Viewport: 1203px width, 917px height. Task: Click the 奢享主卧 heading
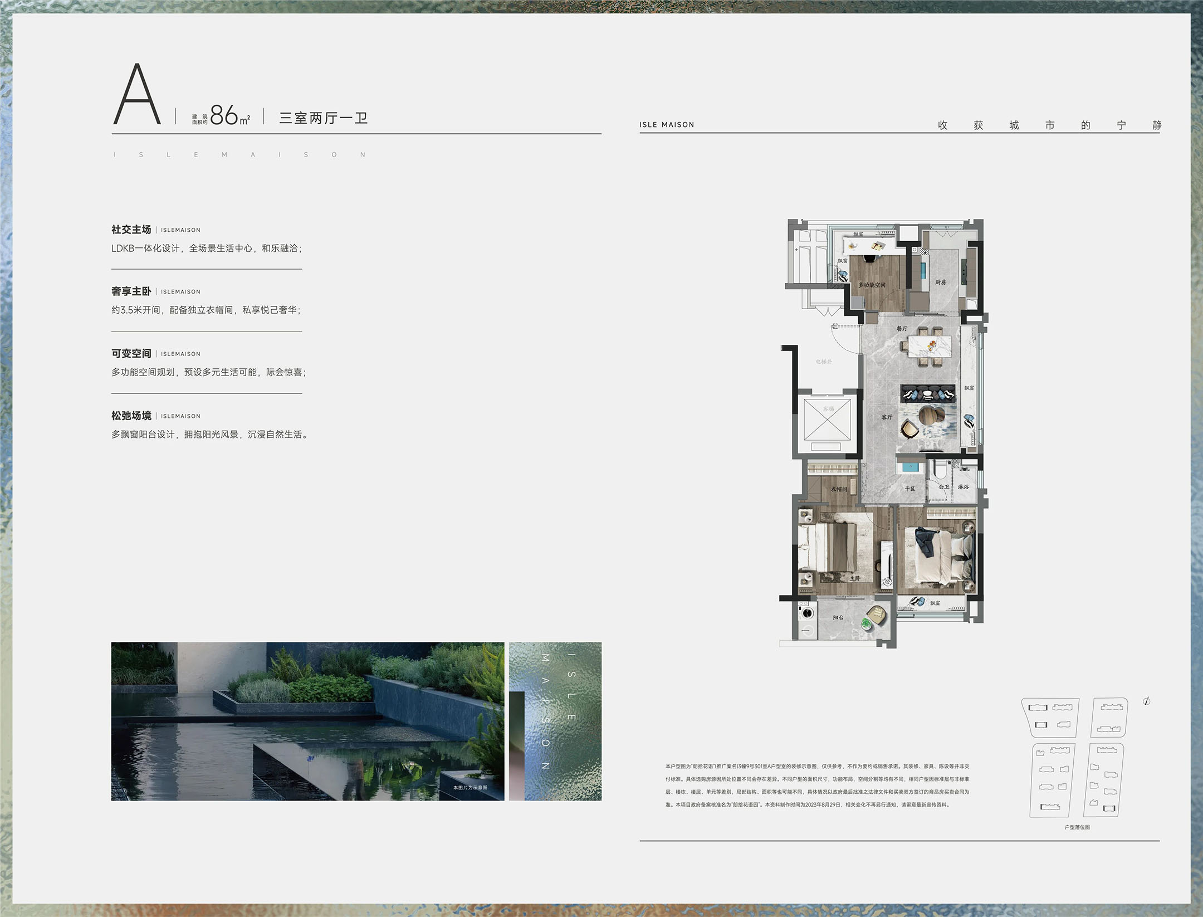tap(131, 291)
